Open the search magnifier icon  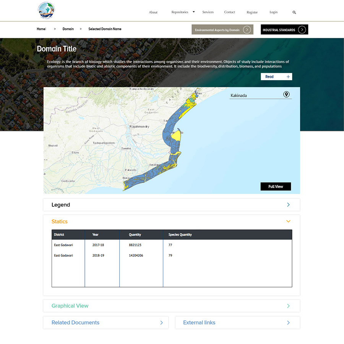point(294,12)
